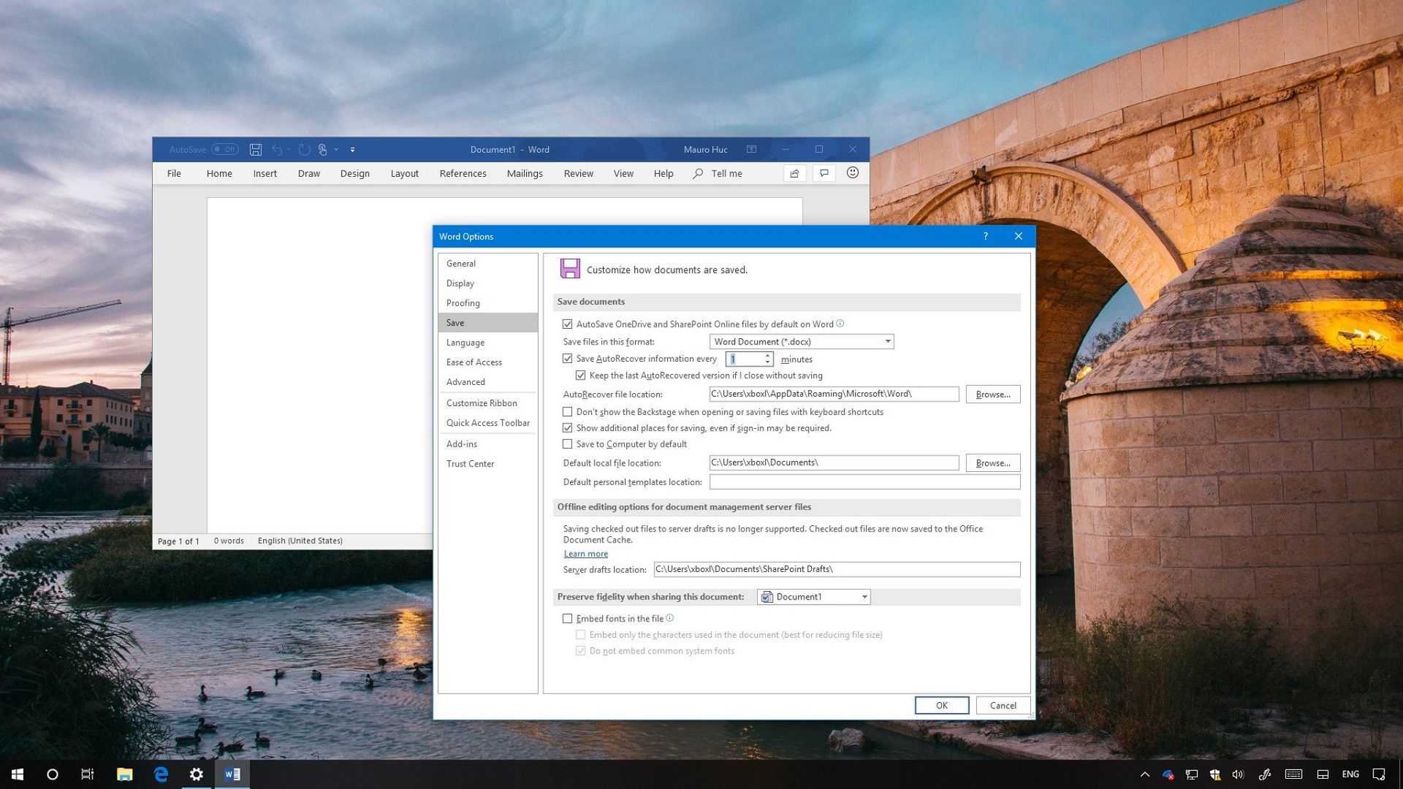The height and width of the screenshot is (789, 1403).
Task: Save the document from the Quick Access Toolbar
Action: 255,149
